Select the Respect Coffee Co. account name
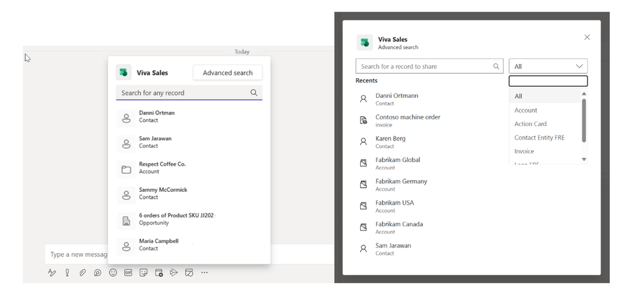The image size is (638, 289). 162,164
